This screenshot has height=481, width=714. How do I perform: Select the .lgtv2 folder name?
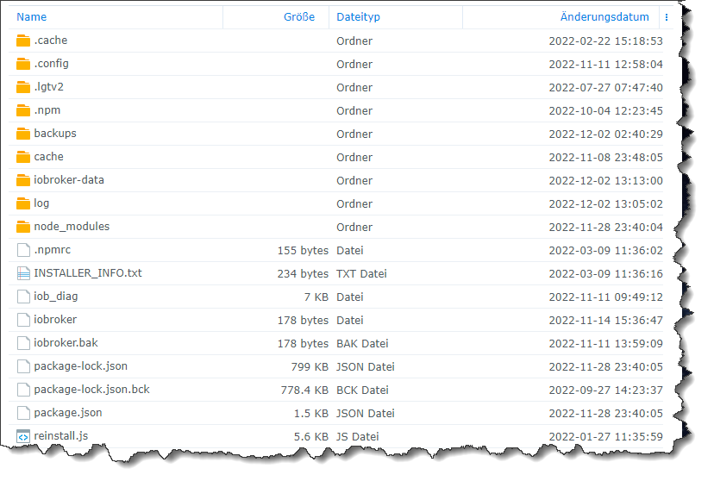[49, 87]
